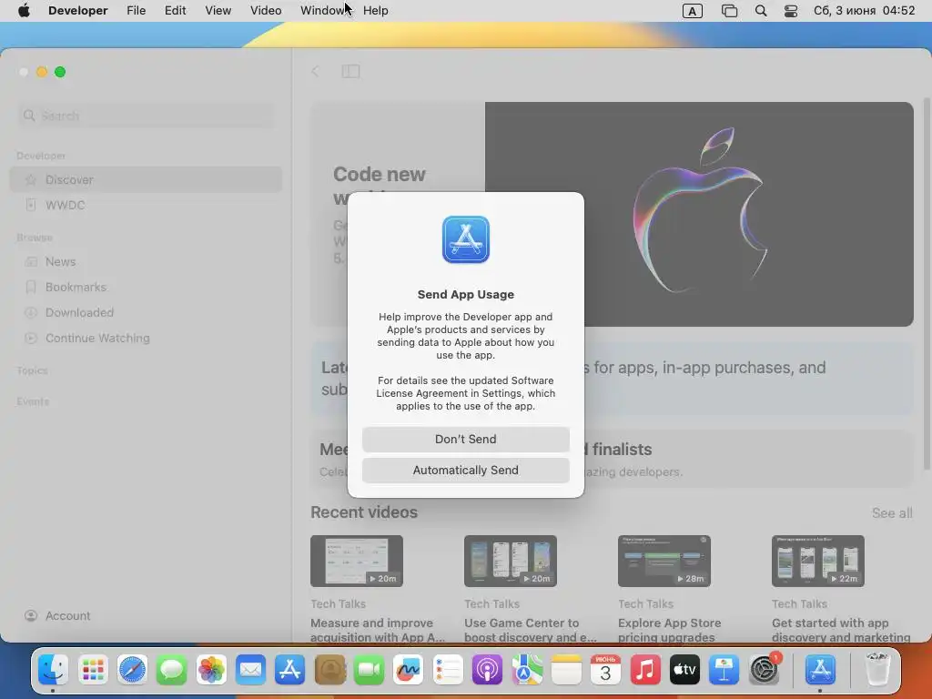Click the date and time in menu bar
The image size is (932, 699).
coord(865,11)
